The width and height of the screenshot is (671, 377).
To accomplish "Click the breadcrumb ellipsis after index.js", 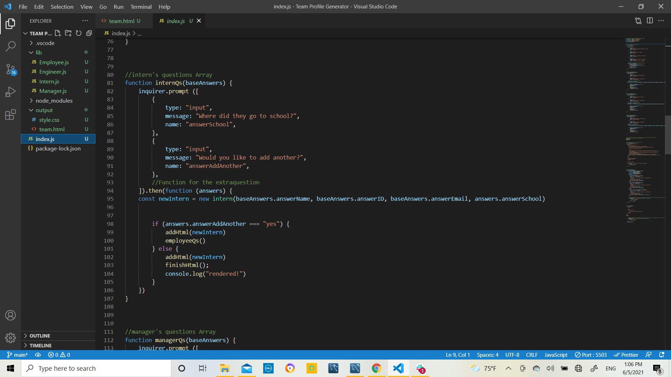I will pos(139,34).
